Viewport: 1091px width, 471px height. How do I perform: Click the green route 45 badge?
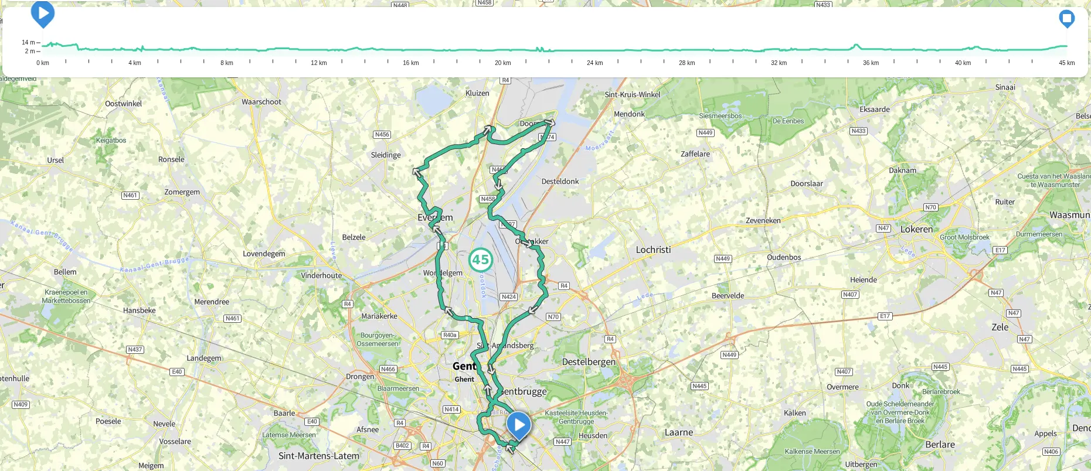(481, 260)
